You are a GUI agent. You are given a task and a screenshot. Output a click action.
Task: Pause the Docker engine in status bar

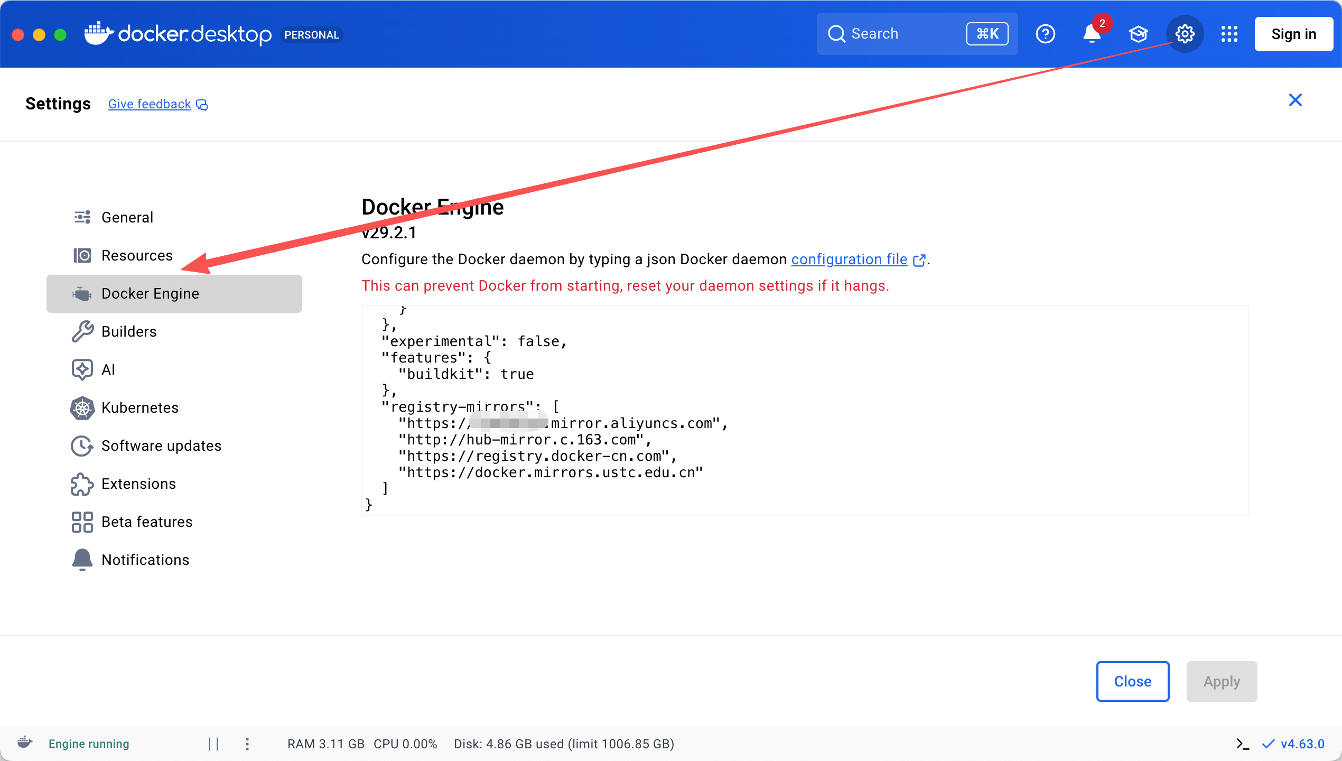point(213,744)
